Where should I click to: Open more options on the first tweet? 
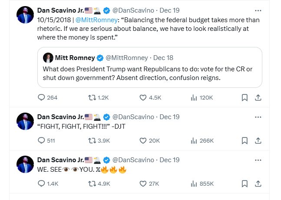pyautogui.click(x=258, y=10)
